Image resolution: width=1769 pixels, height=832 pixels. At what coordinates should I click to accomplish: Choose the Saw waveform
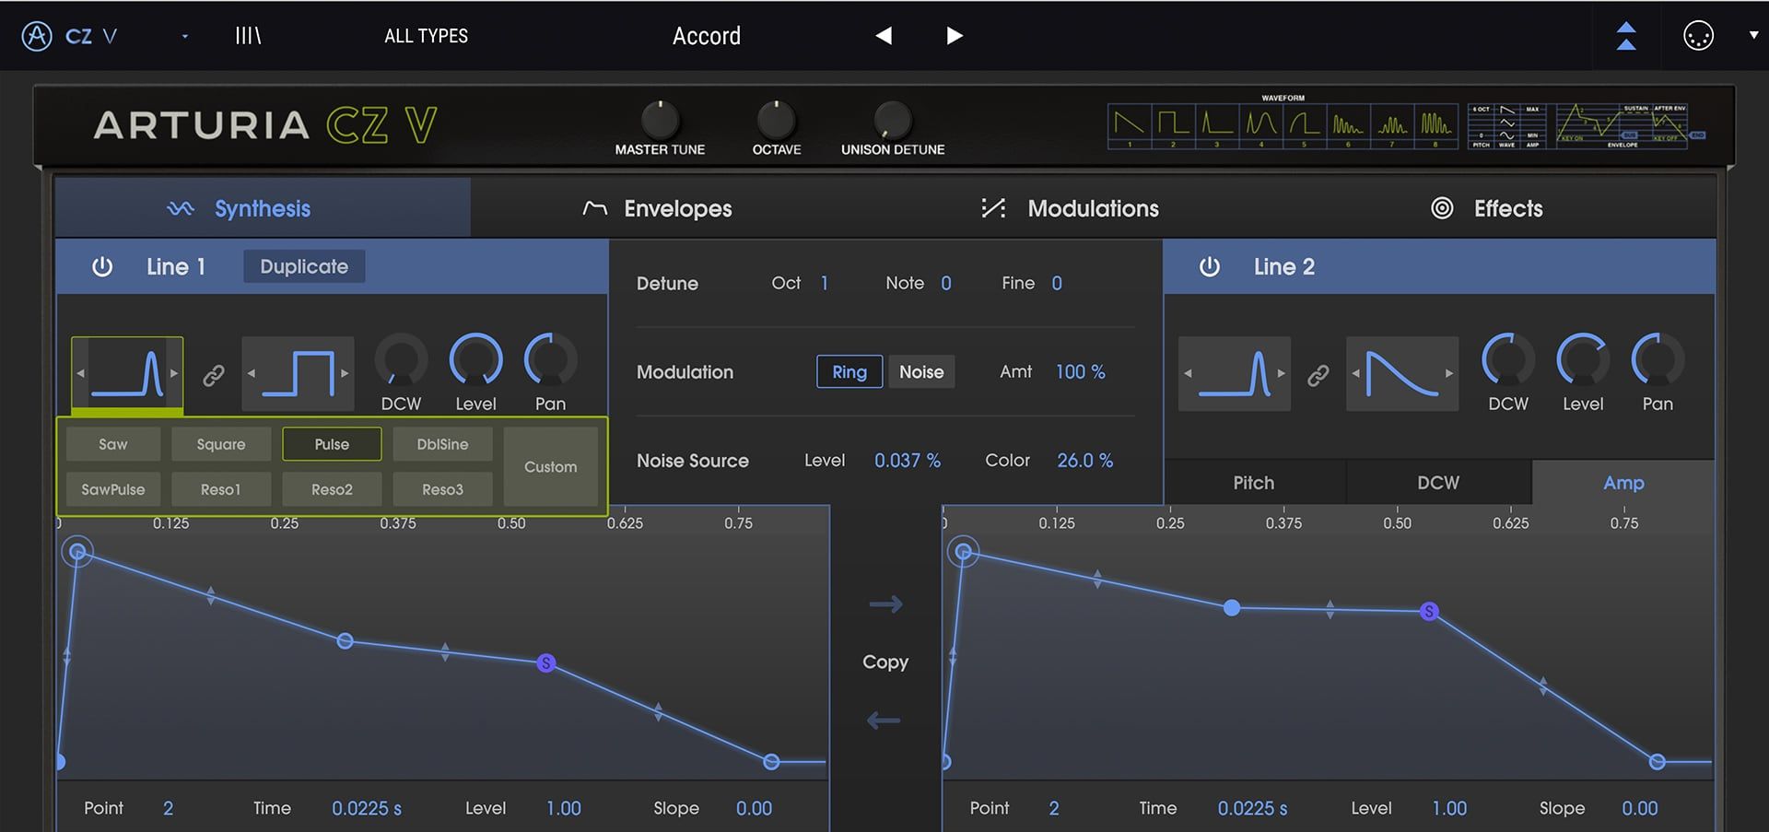(113, 444)
